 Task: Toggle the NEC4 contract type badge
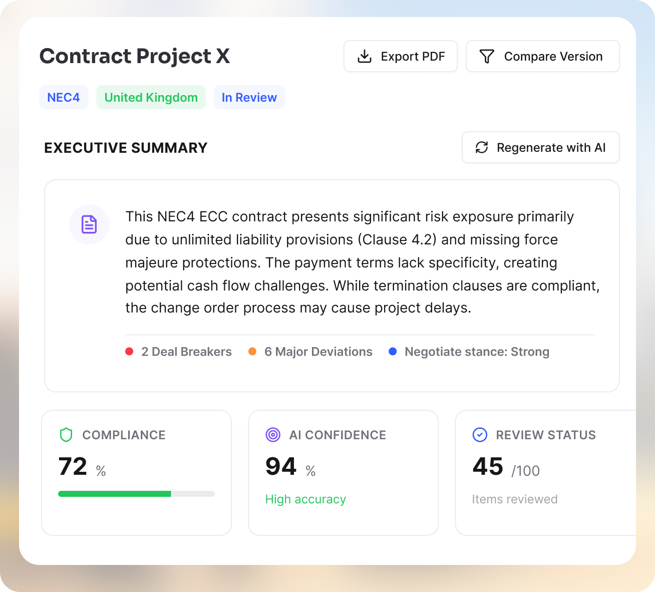64,97
